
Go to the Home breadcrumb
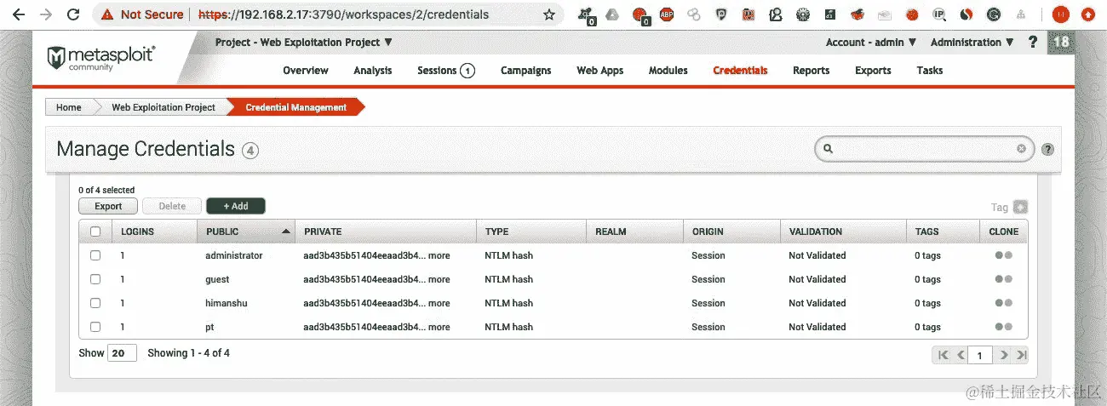pyautogui.click(x=69, y=107)
